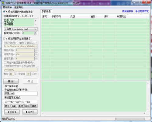The height and width of the screenshot is (122, 152).
Task: Select the 手机信息 tab
Action: (x=46, y=12)
